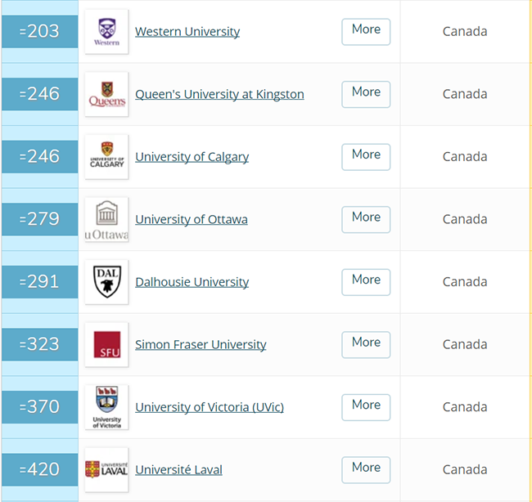The image size is (532, 502).
Task: Expand More for University of Ottawa
Action: (x=366, y=219)
